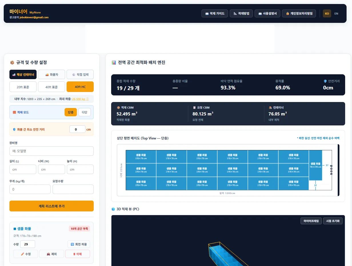This screenshot has height=266, width=352.
Task: Click the 10개 공간 부족 warning badge
Action: 79,229
